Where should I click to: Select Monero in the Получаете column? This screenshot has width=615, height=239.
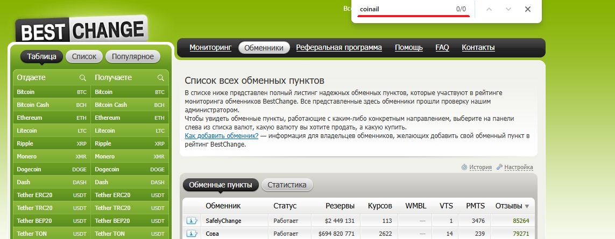130,157
